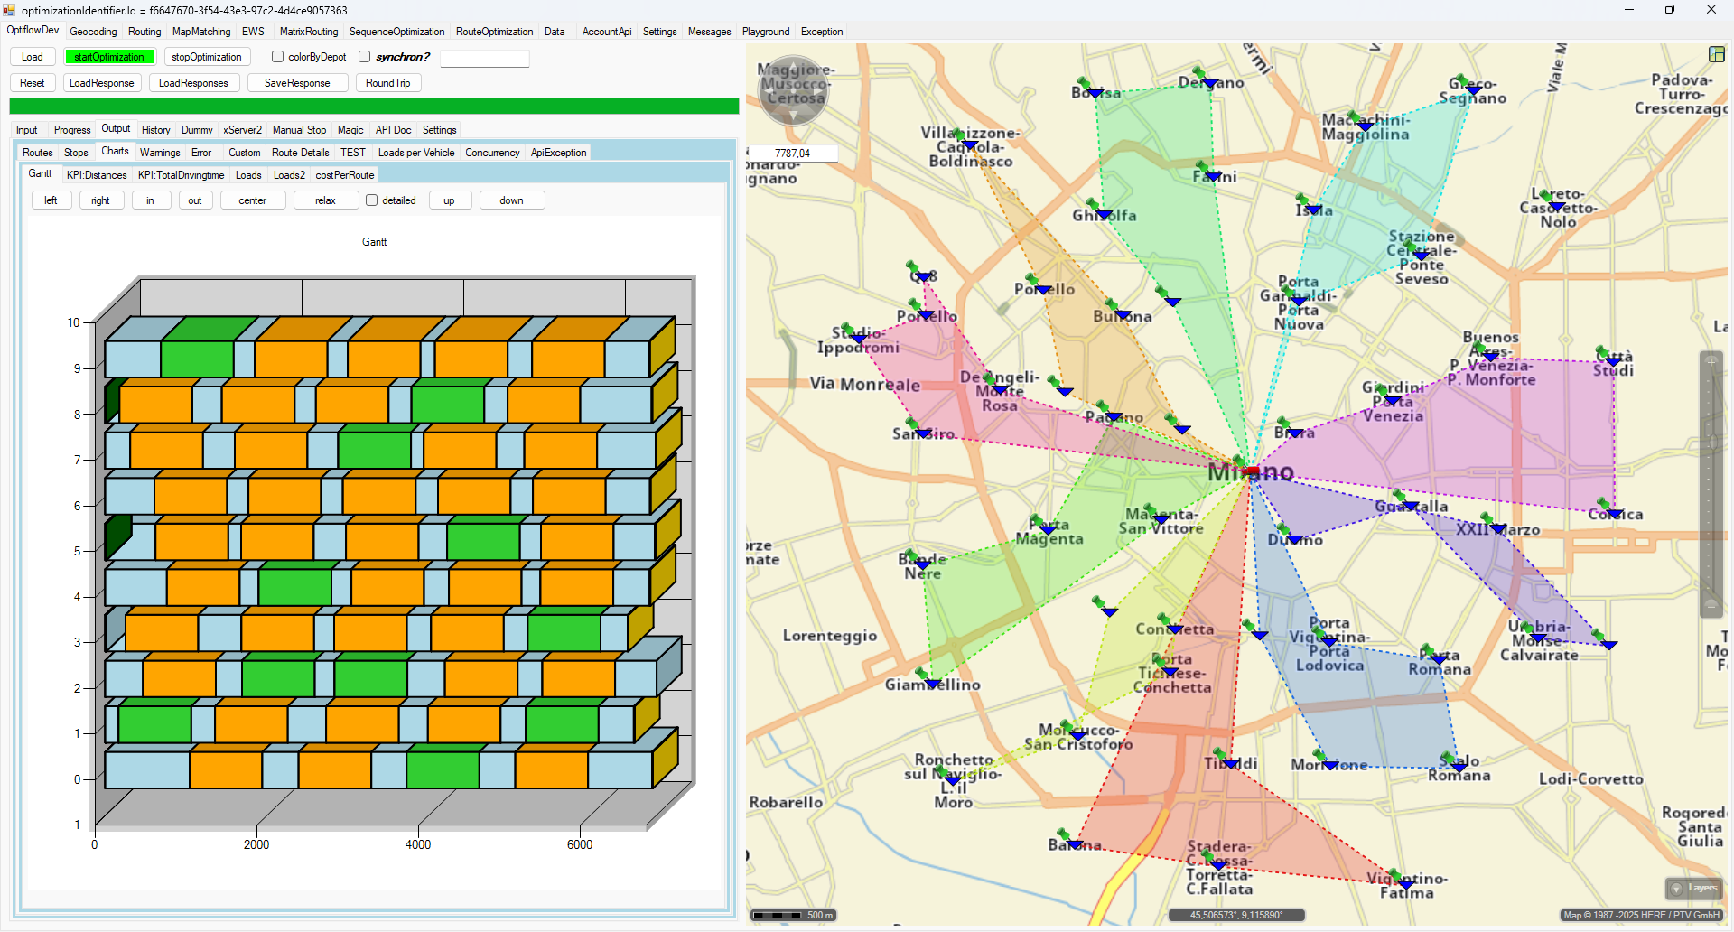Image resolution: width=1734 pixels, height=932 pixels.
Task: Switch to the KPI:Distances chart tab
Action: [x=97, y=175]
